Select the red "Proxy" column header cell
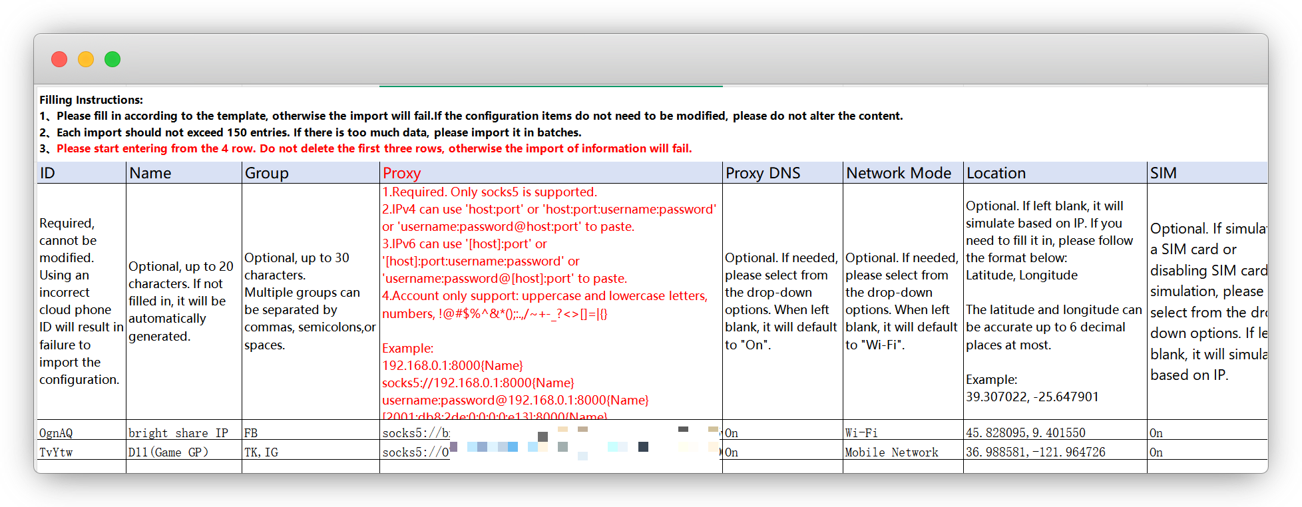 (x=551, y=173)
